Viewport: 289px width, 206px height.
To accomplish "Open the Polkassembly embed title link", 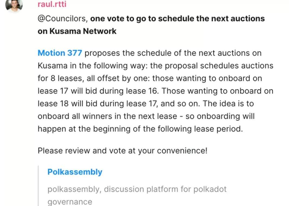I will click(x=75, y=172).
